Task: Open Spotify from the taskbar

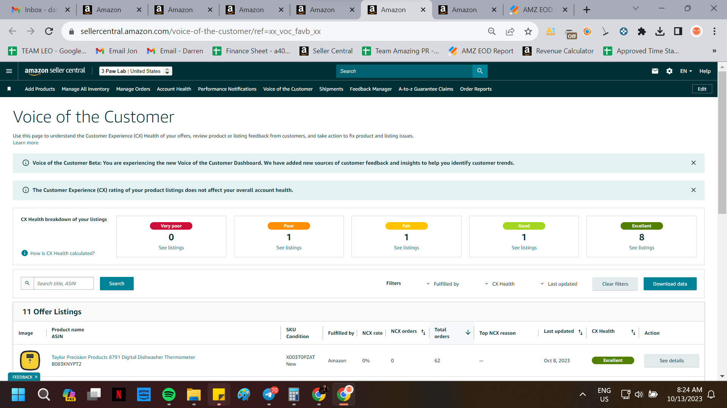Action: coord(169,395)
